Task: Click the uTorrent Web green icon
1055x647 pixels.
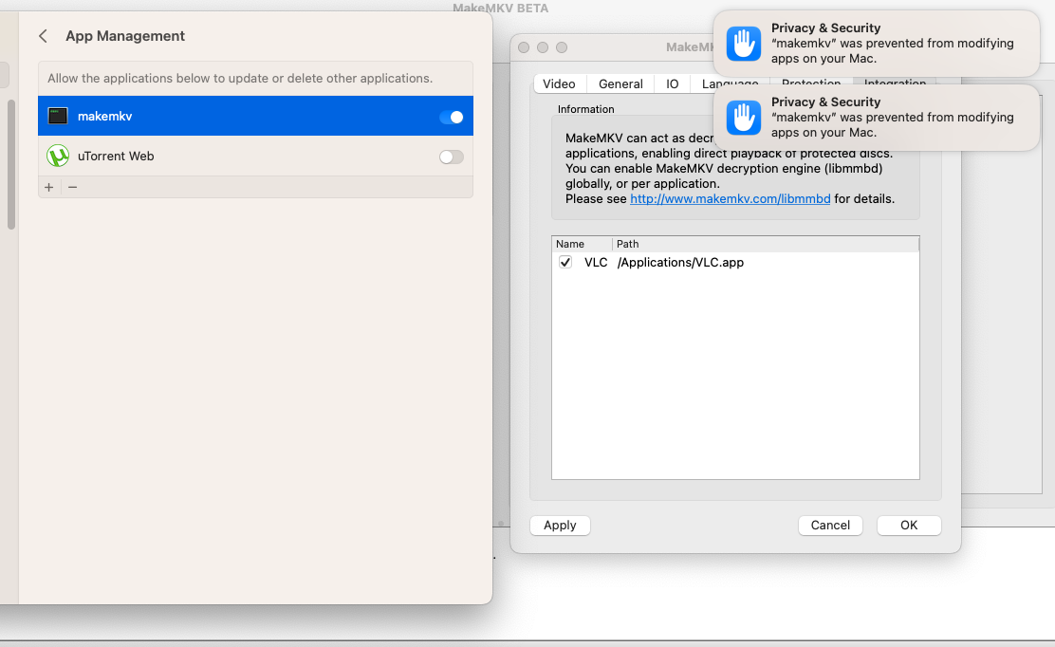Action: [58, 157]
